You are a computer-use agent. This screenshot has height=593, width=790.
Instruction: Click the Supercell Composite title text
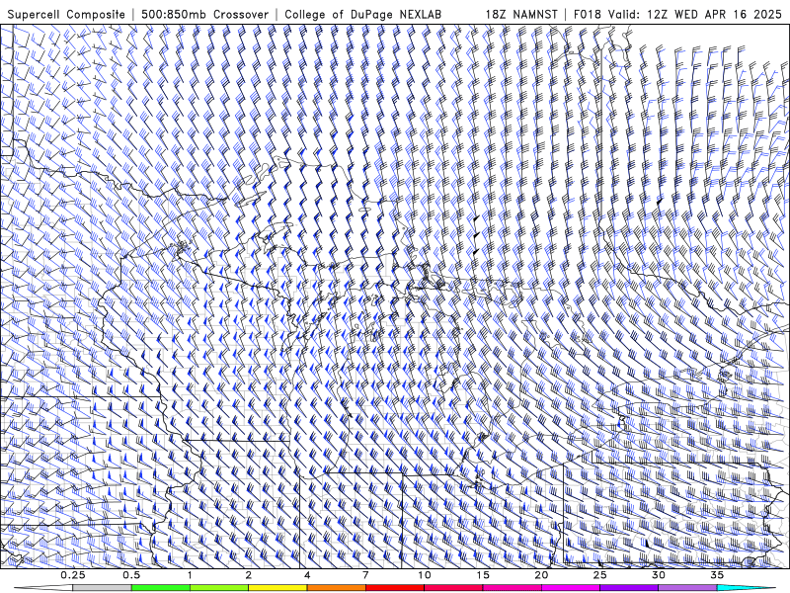click(x=66, y=15)
